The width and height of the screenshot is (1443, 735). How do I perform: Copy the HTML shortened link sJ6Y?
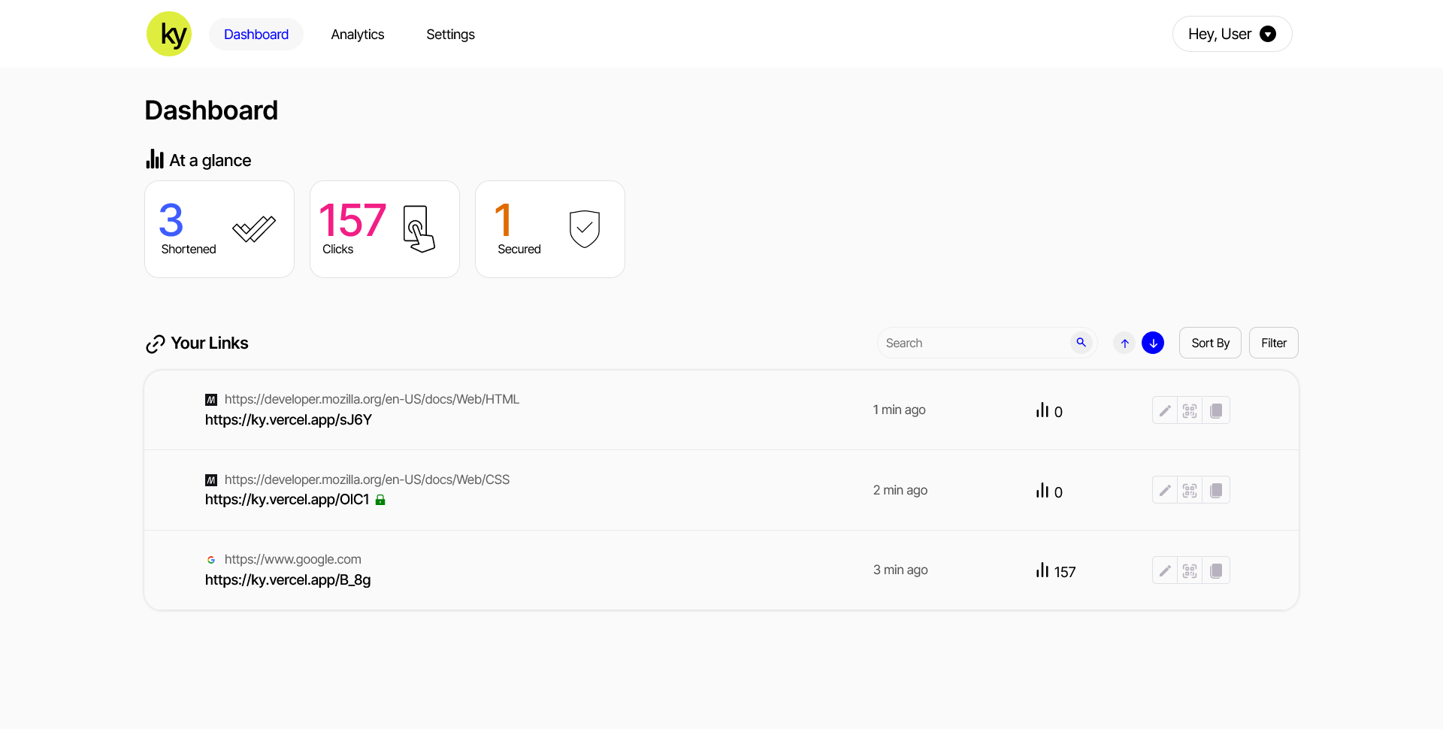1217,410
